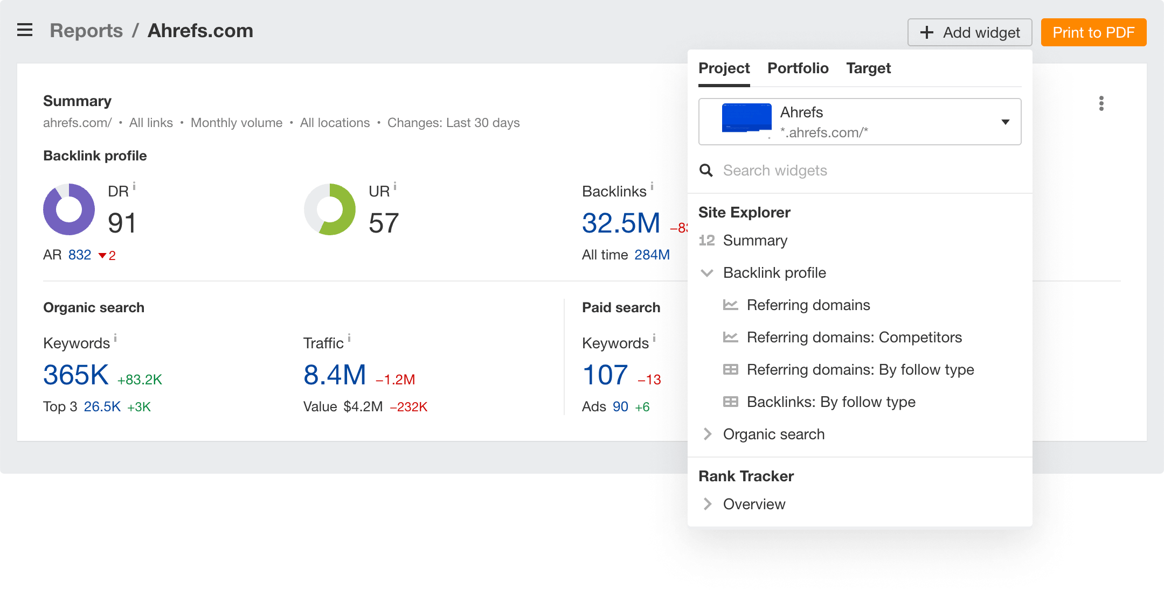Open the AR 832 value link
1164x590 pixels.
(80, 255)
